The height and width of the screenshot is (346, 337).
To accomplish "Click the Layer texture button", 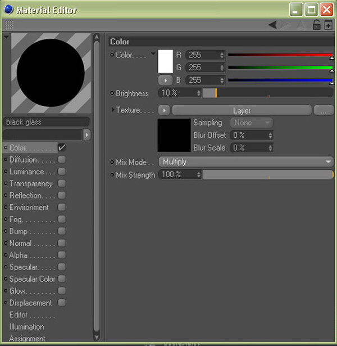I will [242, 110].
